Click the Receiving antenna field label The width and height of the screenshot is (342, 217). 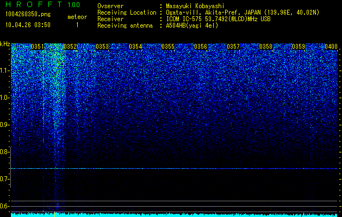(125, 25)
